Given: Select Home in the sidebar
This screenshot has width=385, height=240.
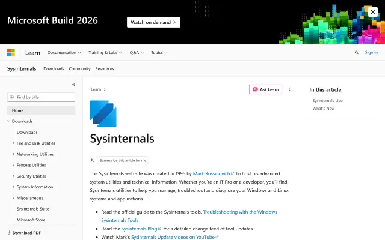Looking at the screenshot, I should click(41, 110).
